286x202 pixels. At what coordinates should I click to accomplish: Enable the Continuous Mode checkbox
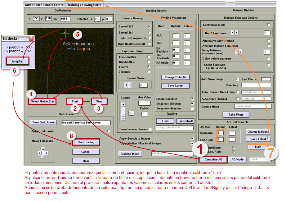pyautogui.click(x=269, y=25)
